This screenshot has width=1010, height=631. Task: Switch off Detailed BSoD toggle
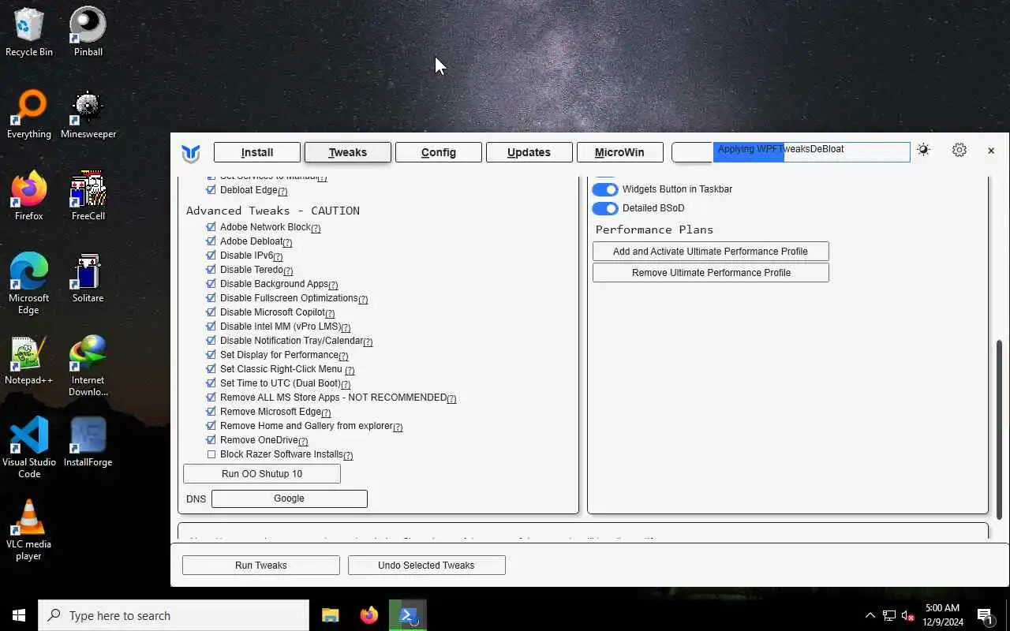pos(605,208)
